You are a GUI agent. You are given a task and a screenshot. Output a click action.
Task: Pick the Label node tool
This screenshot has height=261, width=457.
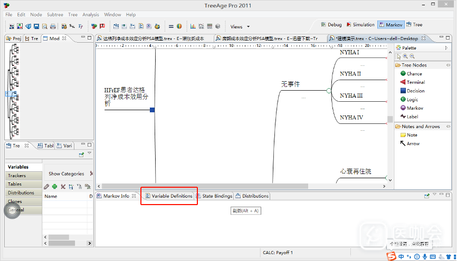click(412, 117)
